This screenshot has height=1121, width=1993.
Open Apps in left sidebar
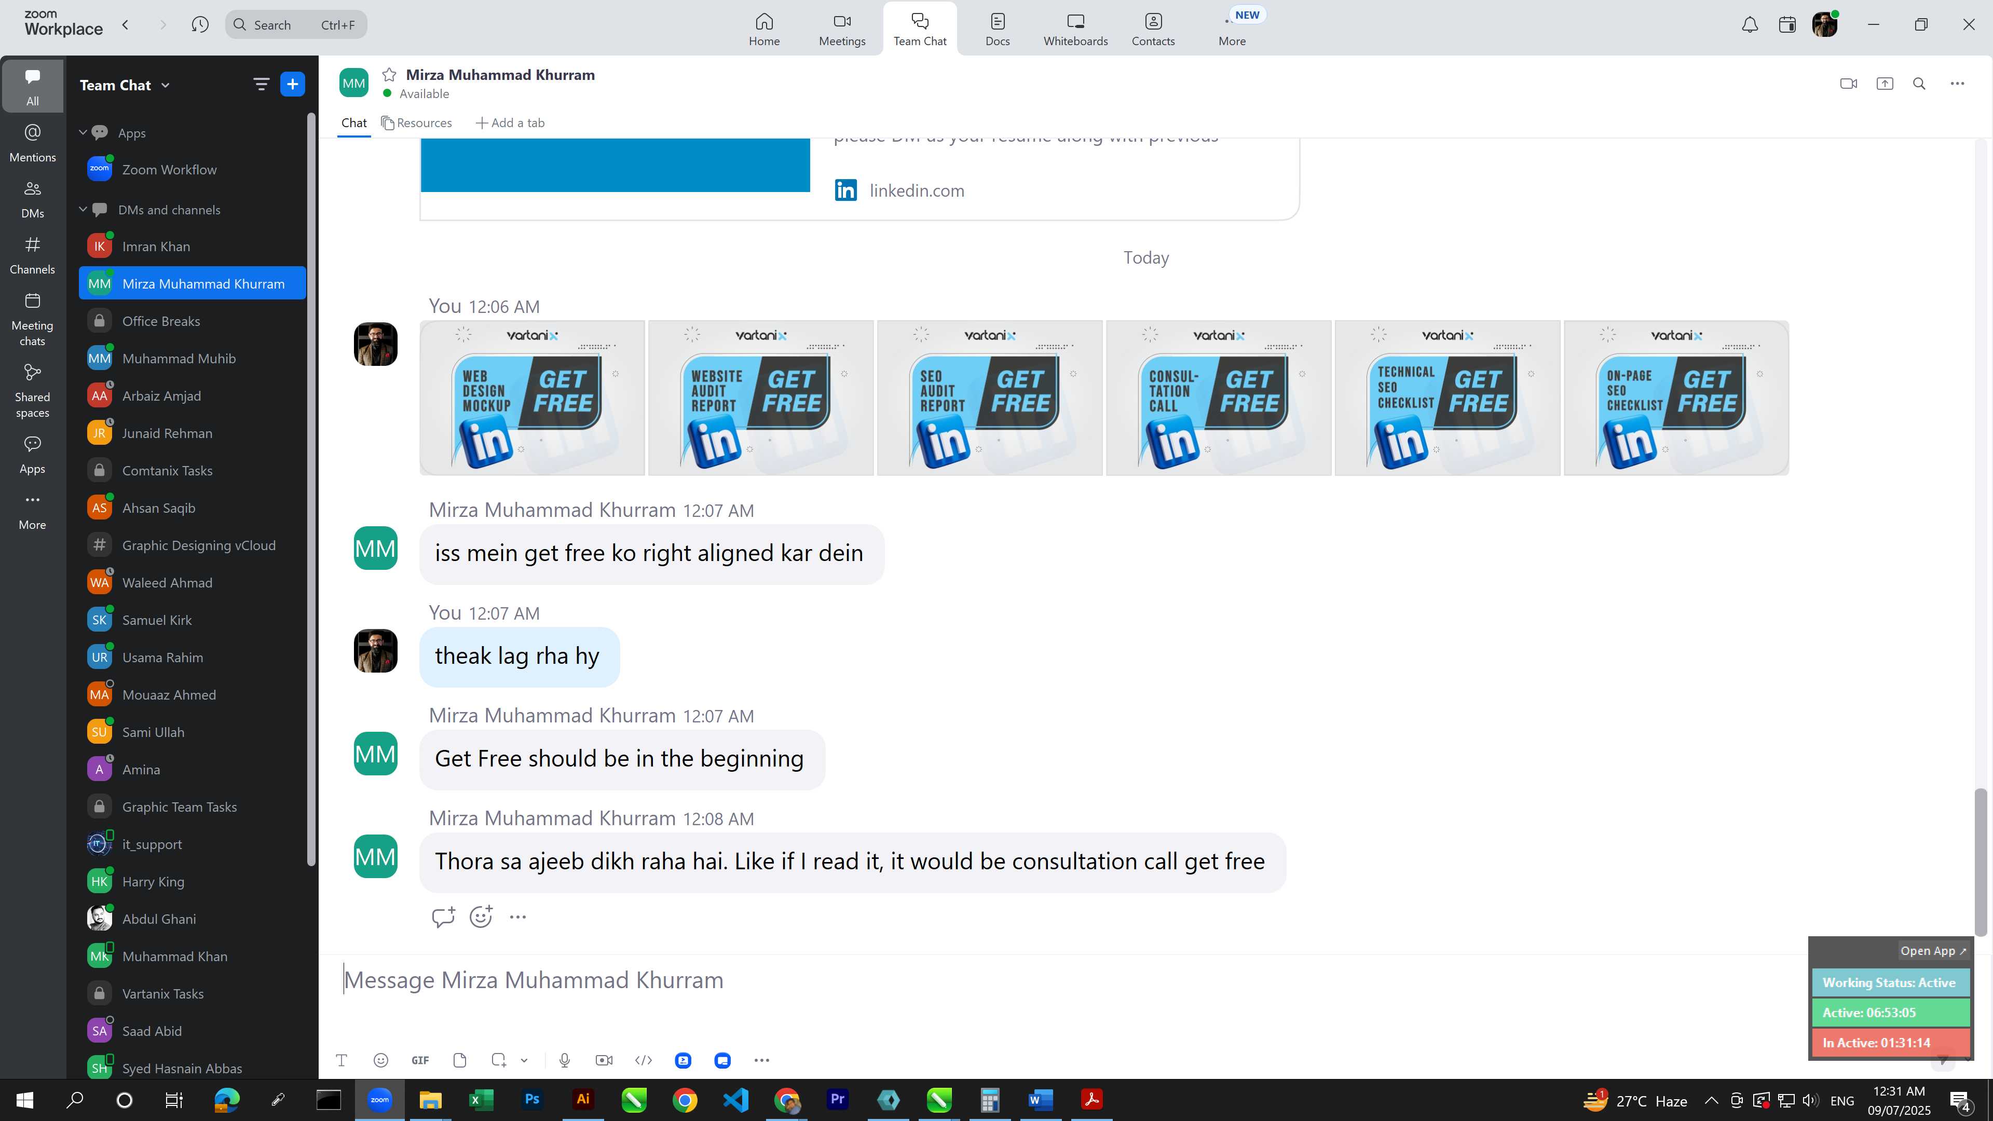click(33, 455)
